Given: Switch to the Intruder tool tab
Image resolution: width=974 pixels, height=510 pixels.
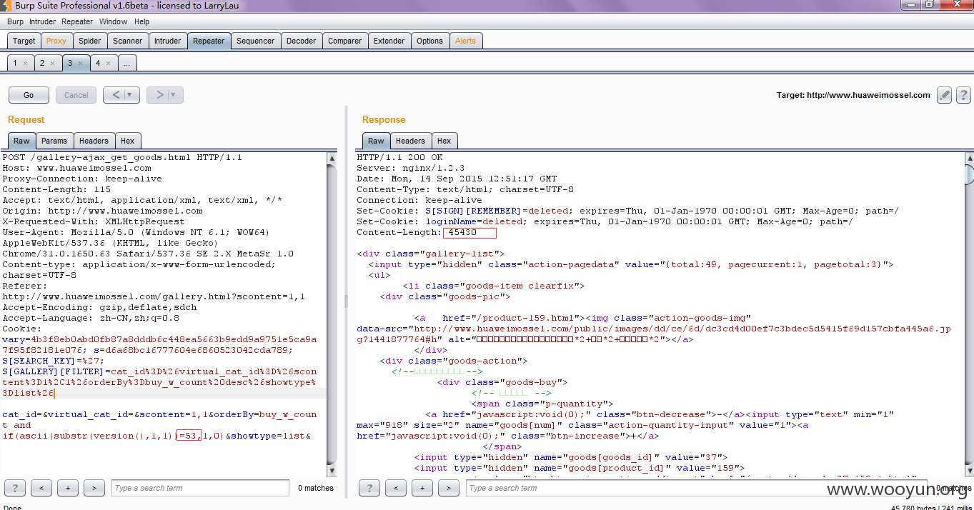Looking at the screenshot, I should pyautogui.click(x=168, y=41).
